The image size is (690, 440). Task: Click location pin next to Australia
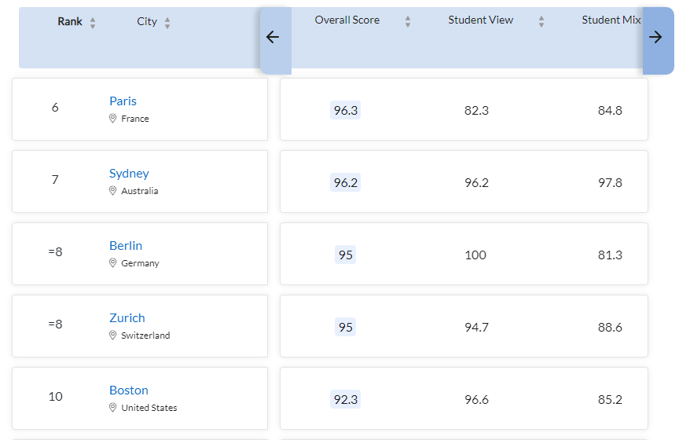pyautogui.click(x=112, y=190)
